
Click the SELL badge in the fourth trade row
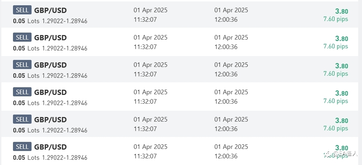click(22, 92)
